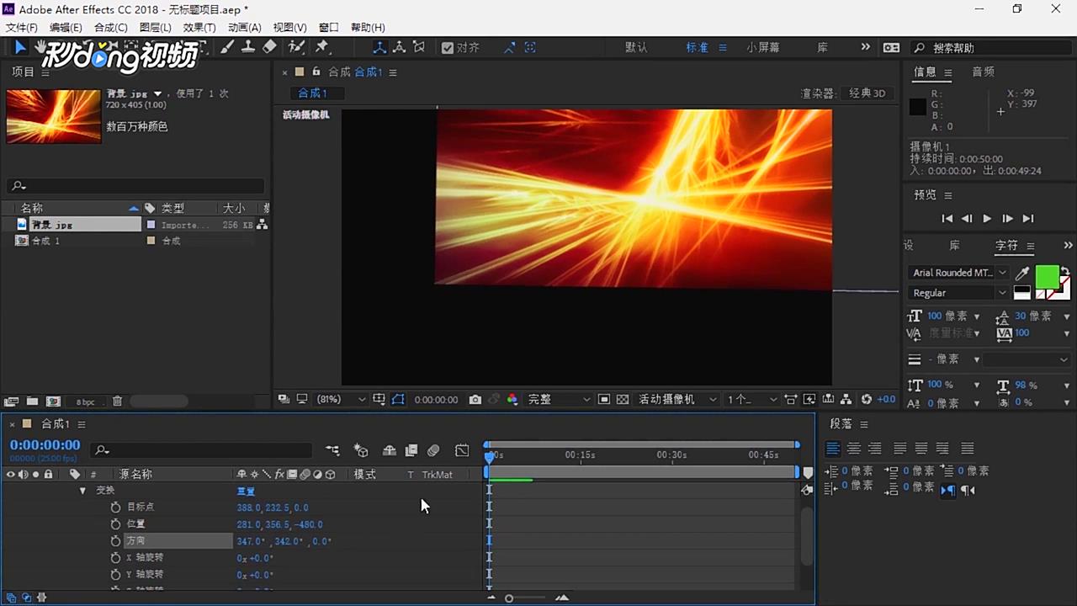1077x606 pixels.
Task: Choose World Axis mode icon
Action: [x=399, y=48]
